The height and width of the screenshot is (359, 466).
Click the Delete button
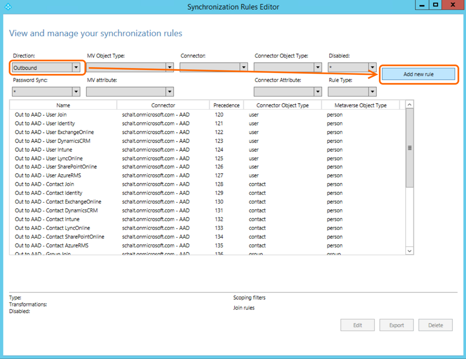(x=435, y=325)
